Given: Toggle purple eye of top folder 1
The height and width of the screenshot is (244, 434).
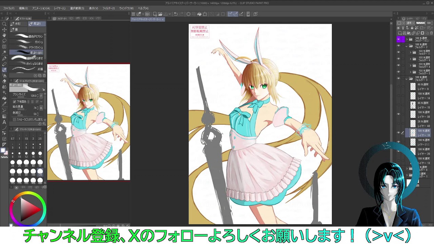Looking at the screenshot, I should (398, 39).
